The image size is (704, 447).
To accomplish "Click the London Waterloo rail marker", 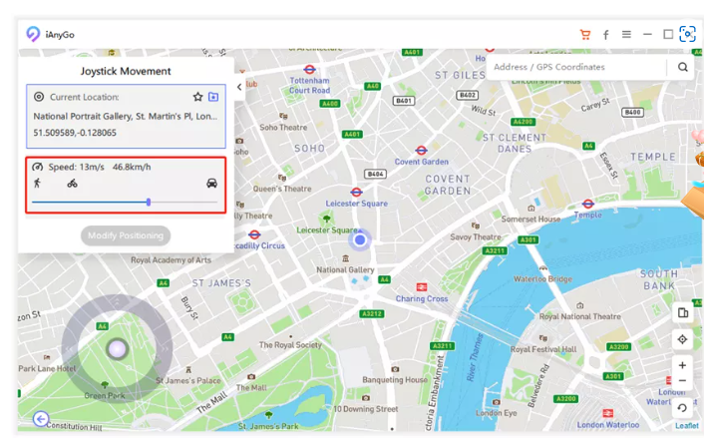I will pyautogui.click(x=607, y=413).
